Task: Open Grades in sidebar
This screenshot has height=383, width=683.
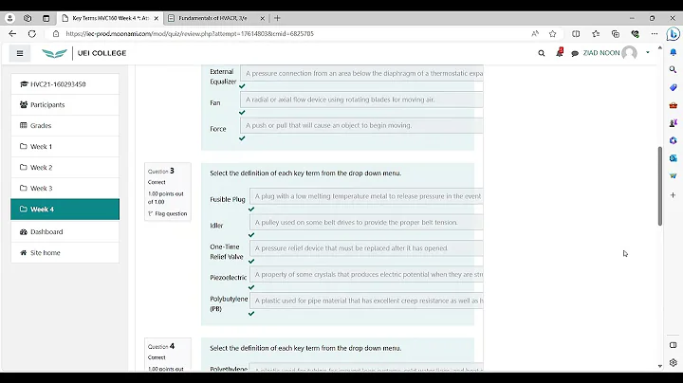Action: 65,126
